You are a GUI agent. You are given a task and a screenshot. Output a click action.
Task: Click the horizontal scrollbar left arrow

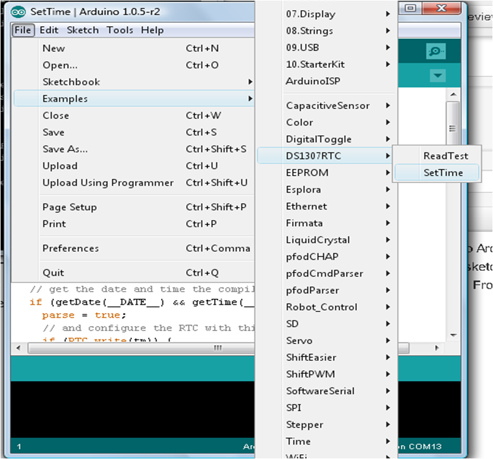point(18,348)
